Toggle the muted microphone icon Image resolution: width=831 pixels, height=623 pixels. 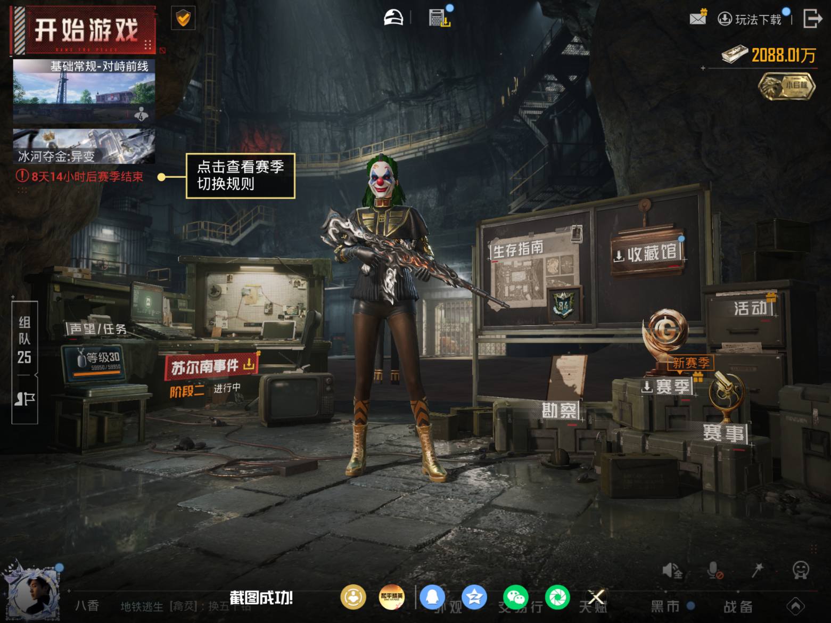(x=714, y=570)
